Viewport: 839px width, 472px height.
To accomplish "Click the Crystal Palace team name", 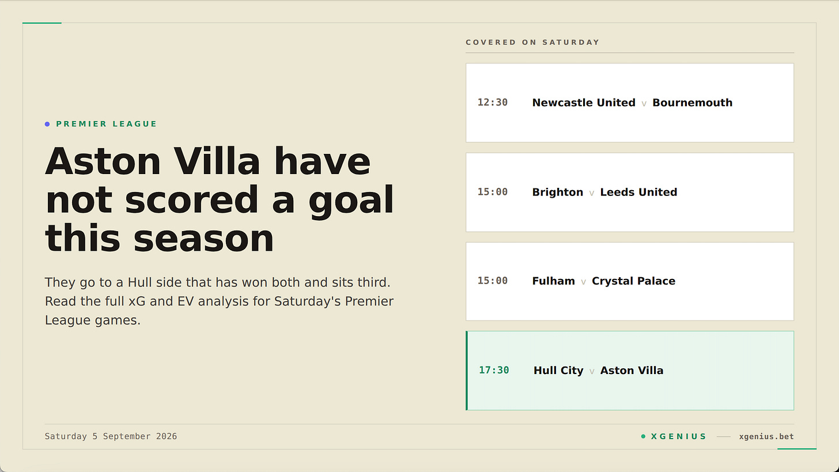I will (633, 281).
